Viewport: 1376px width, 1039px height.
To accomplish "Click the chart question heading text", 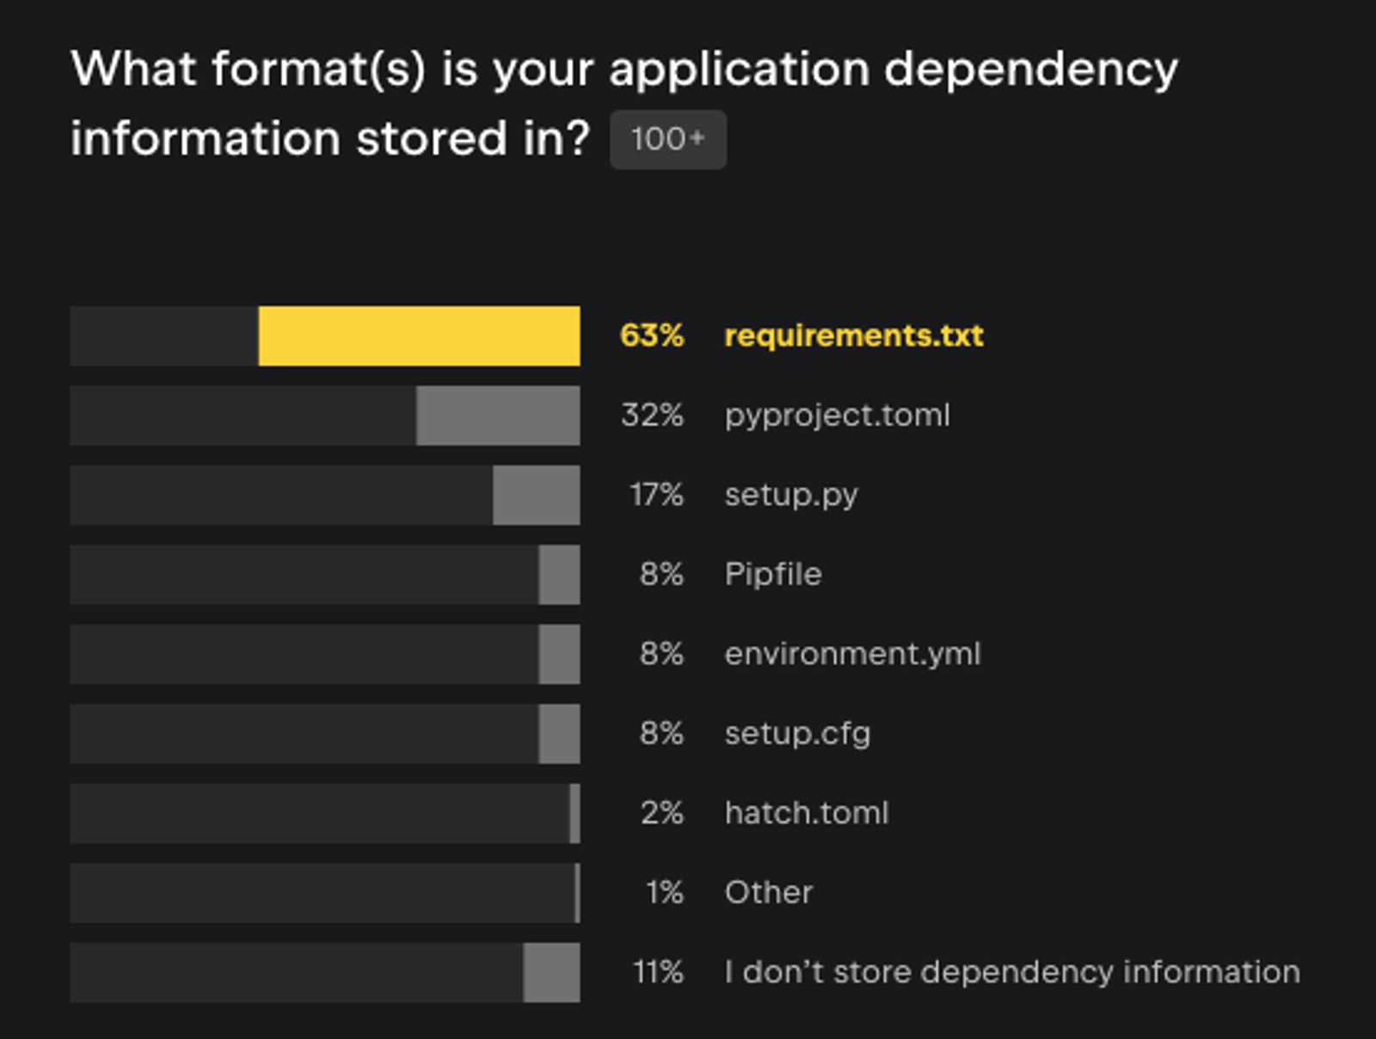I will tap(624, 104).
